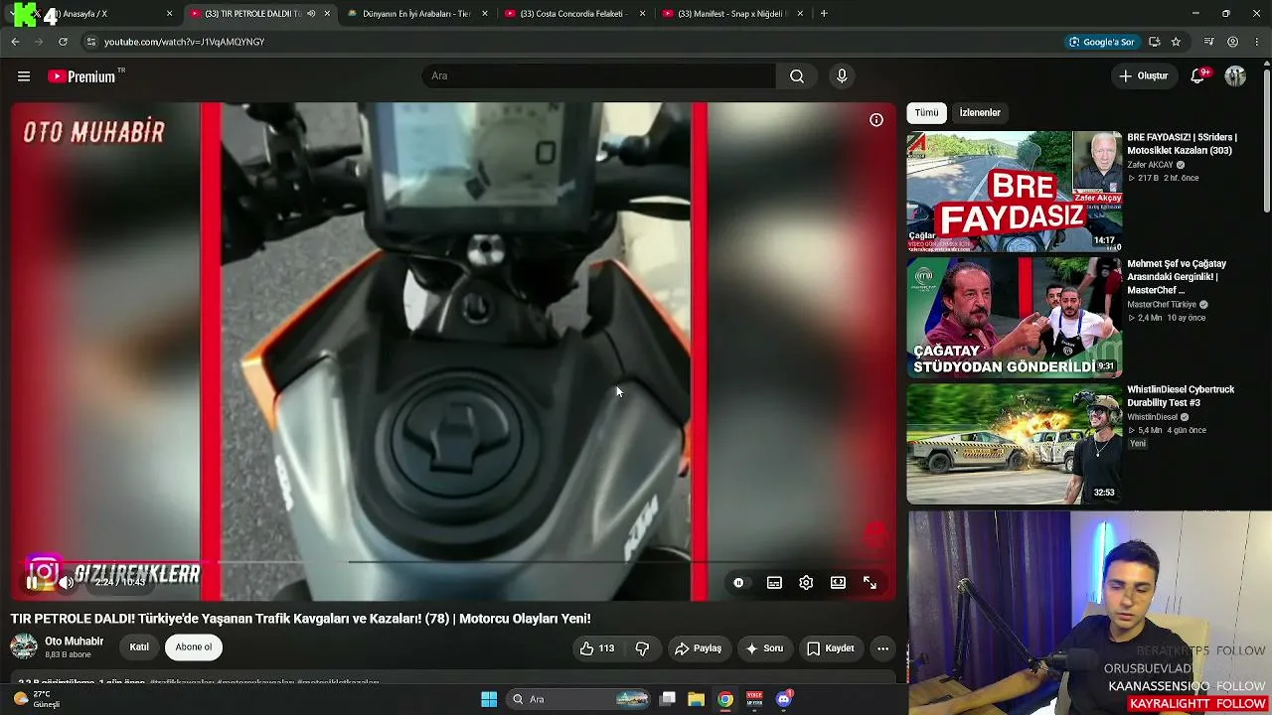Click the search magnifier button on YouTube
This screenshot has height=715, width=1272.
point(797,76)
